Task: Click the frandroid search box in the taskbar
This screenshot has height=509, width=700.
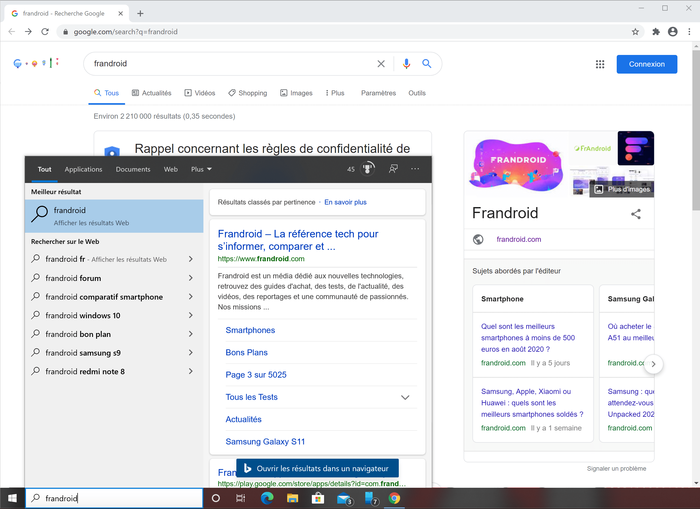Action: point(114,498)
